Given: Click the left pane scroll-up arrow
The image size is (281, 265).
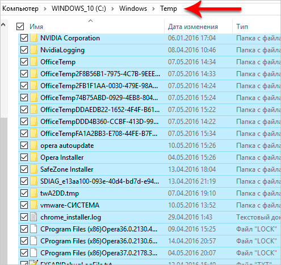Looking at the screenshot, I should point(3,24).
